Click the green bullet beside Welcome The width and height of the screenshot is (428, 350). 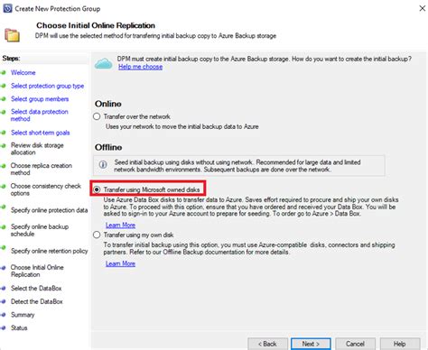point(4,72)
